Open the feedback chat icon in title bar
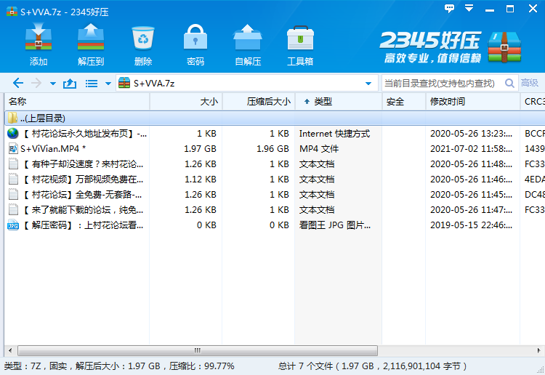Viewport: 545px width, 375px height. (450, 8)
